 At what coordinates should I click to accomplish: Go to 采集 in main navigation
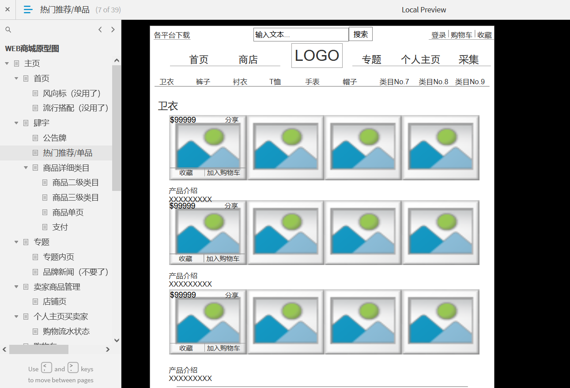point(468,60)
